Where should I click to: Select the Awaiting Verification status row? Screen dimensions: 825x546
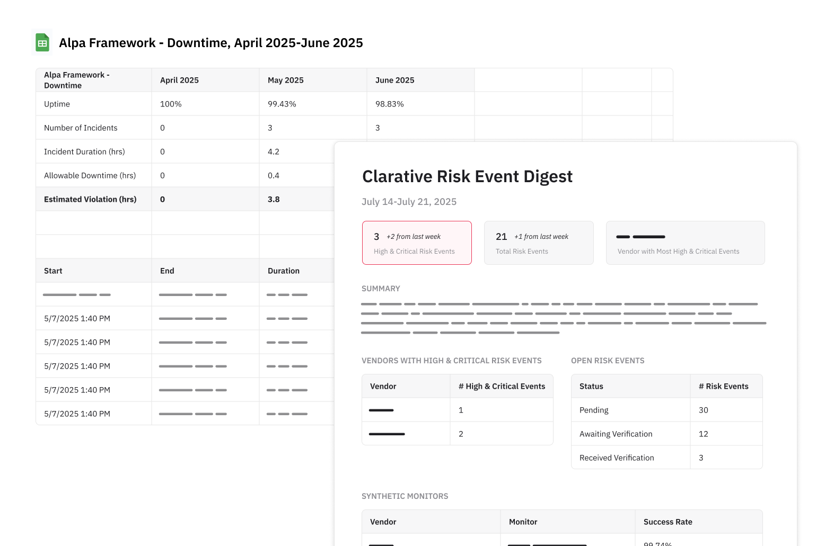[667, 434]
